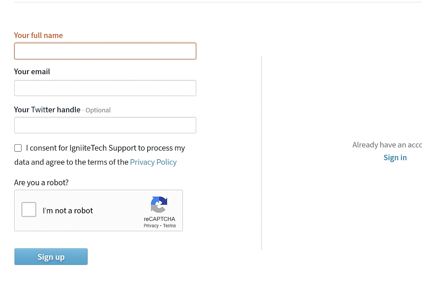Click the Already have an account text
422x281 pixels.
[x=387, y=145]
